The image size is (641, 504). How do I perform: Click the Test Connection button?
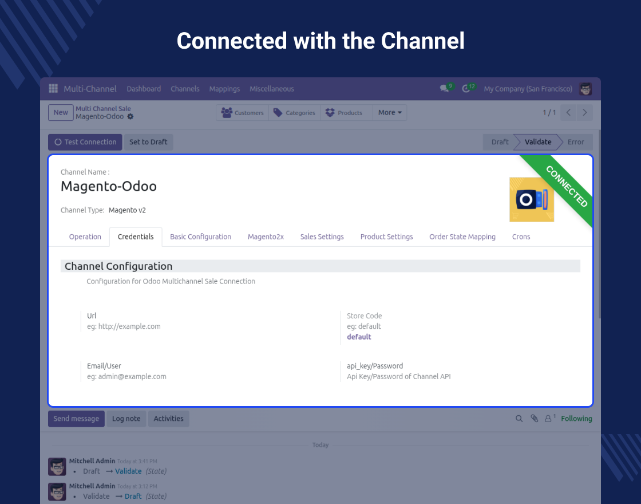[85, 142]
